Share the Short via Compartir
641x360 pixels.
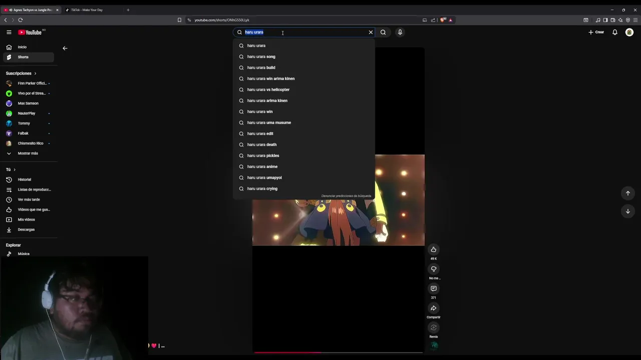(x=434, y=308)
